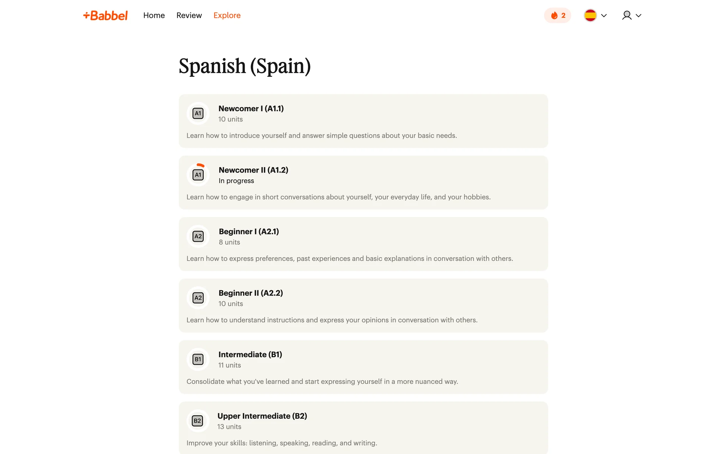Click the in-progress A1 badge for Newcomer II
The image size is (727, 454).
coord(198,175)
